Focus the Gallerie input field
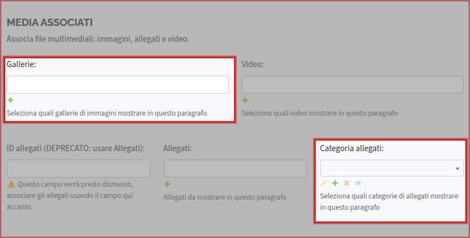470x238 pixels. click(x=118, y=85)
